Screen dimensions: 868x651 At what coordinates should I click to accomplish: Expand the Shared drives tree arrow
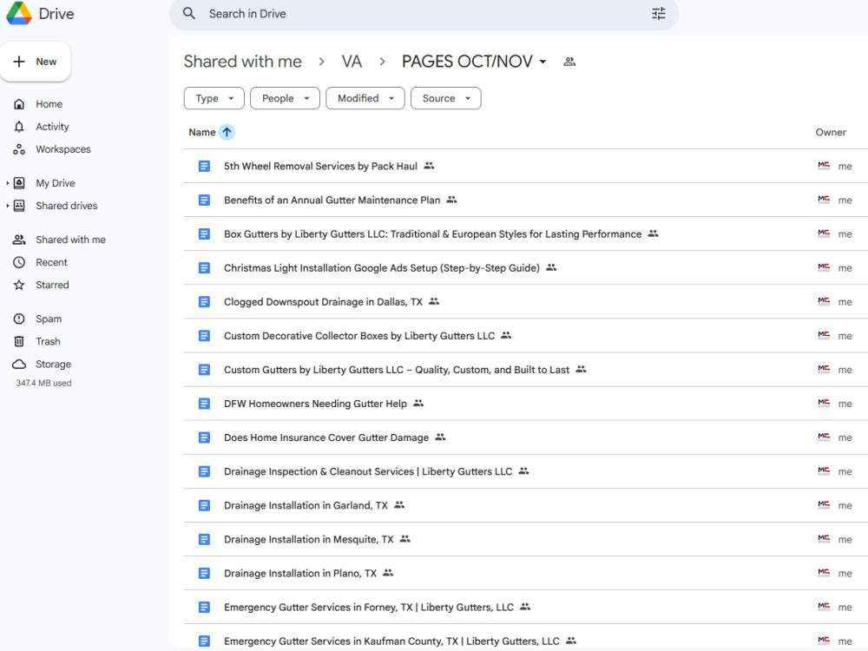tap(7, 206)
